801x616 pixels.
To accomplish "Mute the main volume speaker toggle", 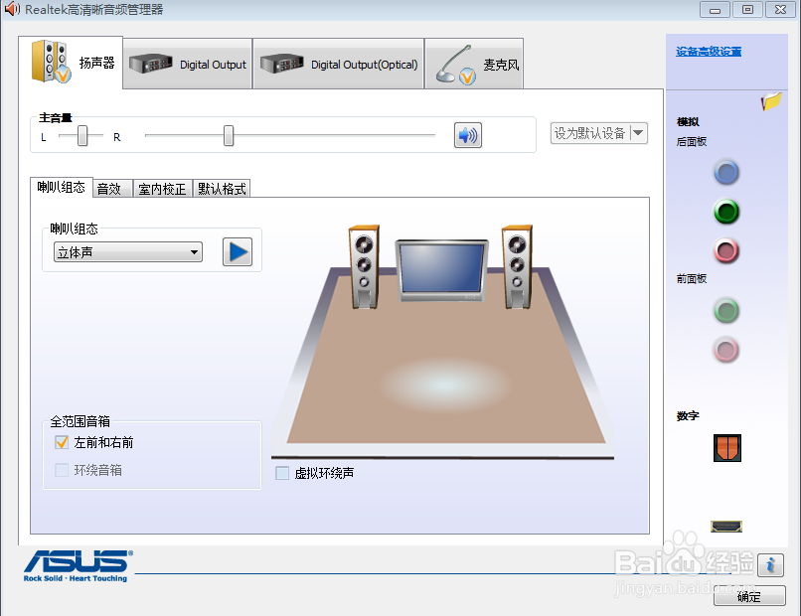I will point(467,135).
